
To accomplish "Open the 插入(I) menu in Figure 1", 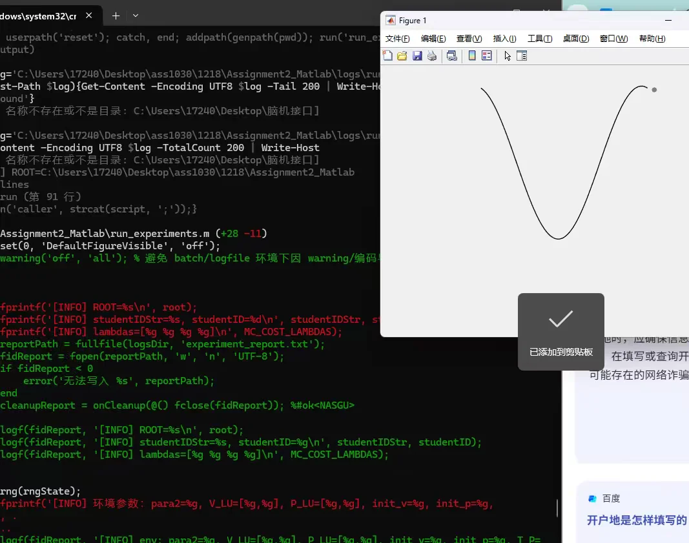I will [x=504, y=39].
